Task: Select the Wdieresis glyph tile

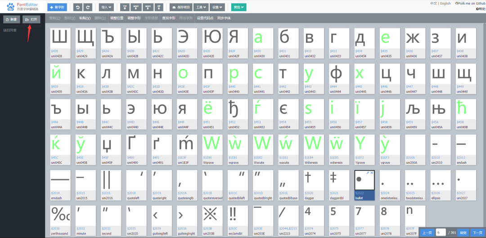Action: pyautogui.click(x=314, y=150)
